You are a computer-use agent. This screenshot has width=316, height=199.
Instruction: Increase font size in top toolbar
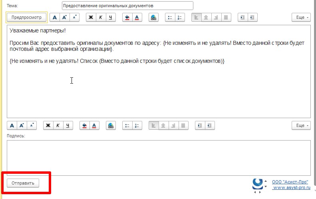pos(64,17)
